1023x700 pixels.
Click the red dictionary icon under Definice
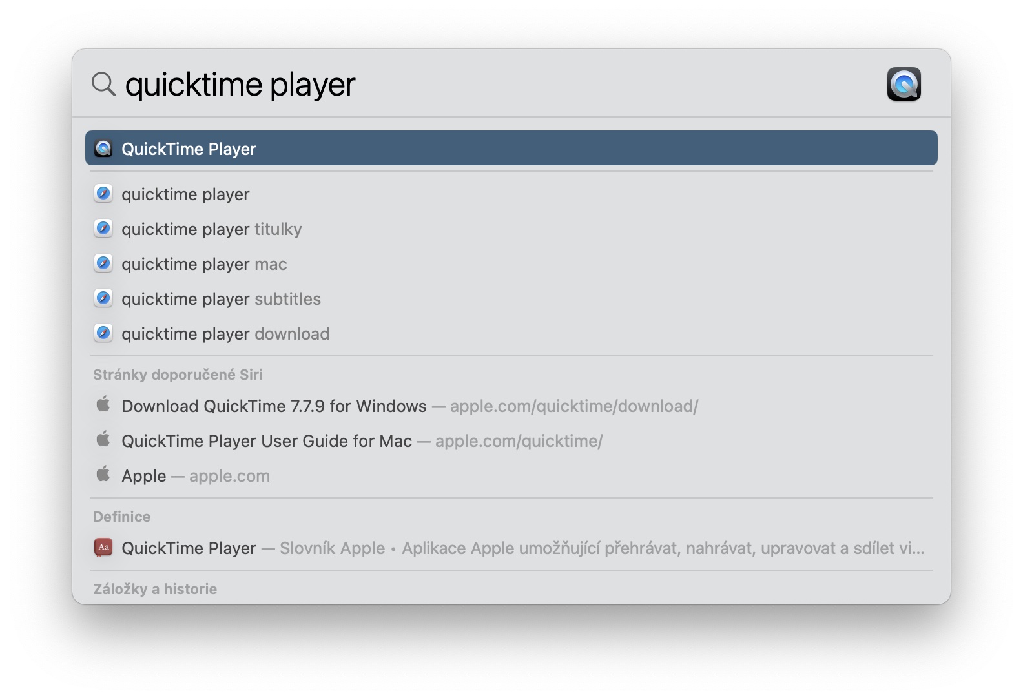pyautogui.click(x=103, y=548)
